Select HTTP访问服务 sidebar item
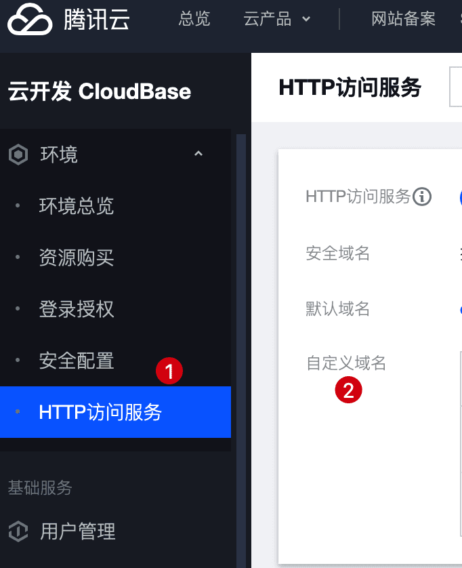This screenshot has width=462, height=568. (x=115, y=412)
